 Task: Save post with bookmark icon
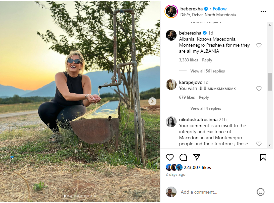(263, 157)
